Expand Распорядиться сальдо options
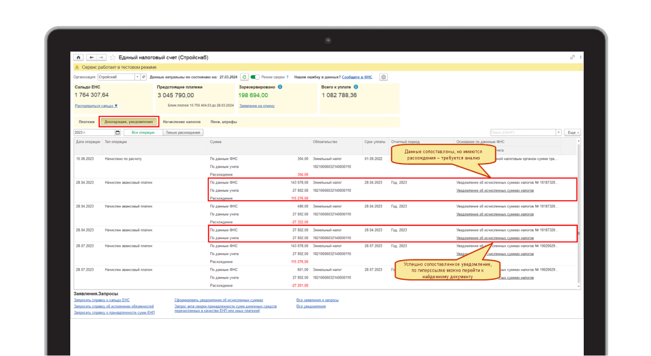Viewport: 651px width, 356px height. coord(96,105)
